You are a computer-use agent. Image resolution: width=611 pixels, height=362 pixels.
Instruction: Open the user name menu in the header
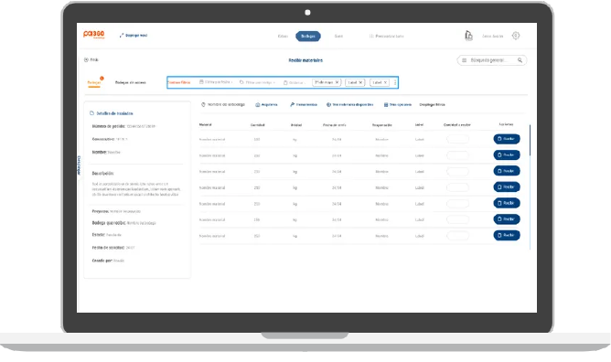point(492,37)
